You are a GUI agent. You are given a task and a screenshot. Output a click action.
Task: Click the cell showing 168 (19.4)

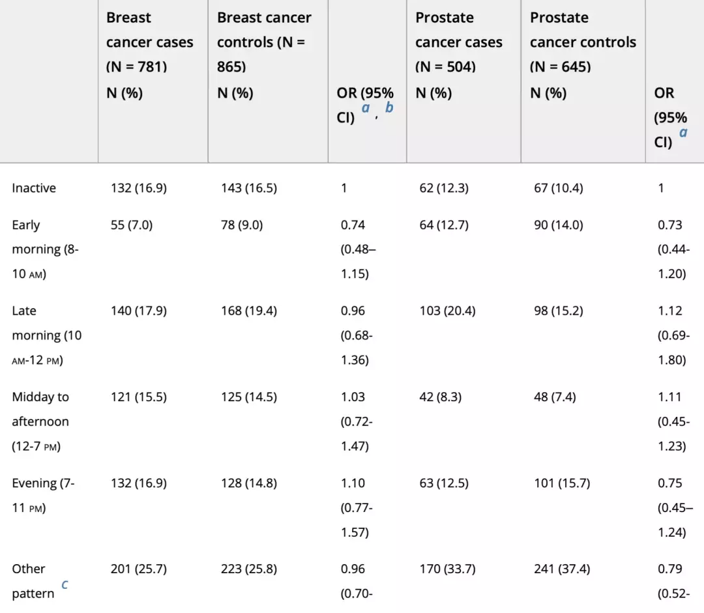(249, 311)
